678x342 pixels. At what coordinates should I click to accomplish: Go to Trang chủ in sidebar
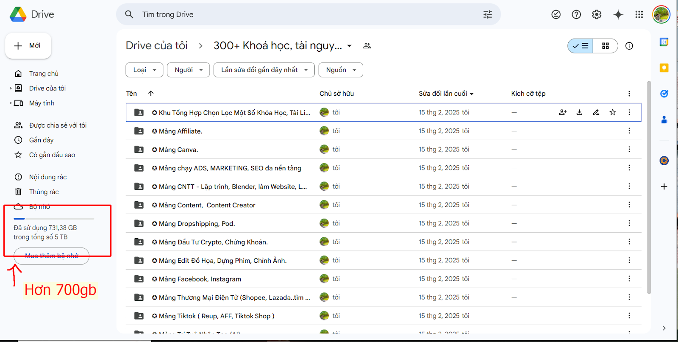(x=44, y=74)
